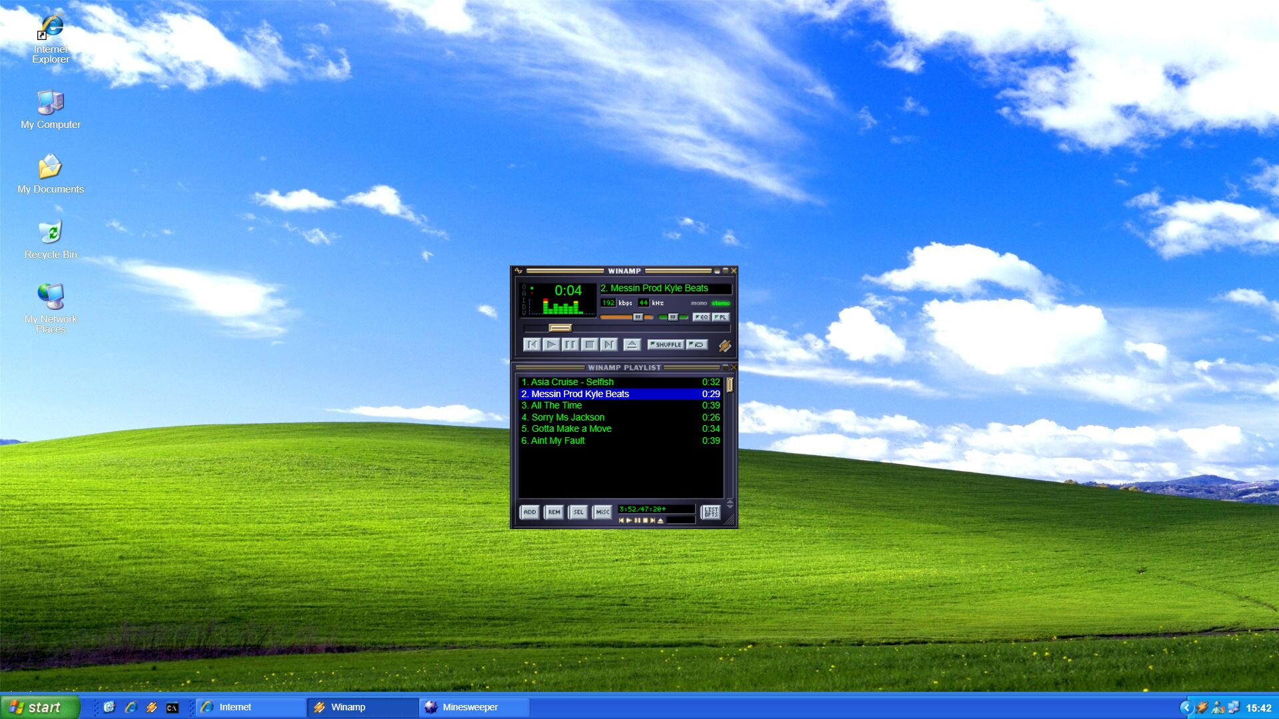Open the MISC menu in Winamp Playlist
The image size is (1279, 719).
602,512
